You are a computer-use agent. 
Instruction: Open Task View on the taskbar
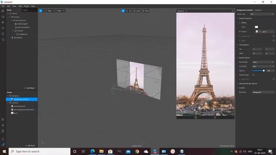tap(83, 151)
